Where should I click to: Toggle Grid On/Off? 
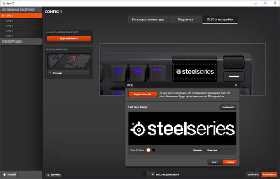(228, 107)
